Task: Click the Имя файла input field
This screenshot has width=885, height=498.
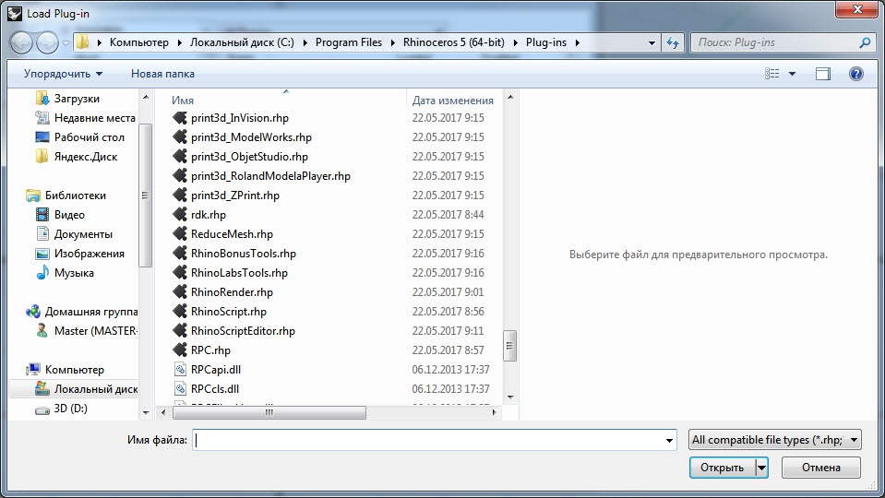Action: click(x=435, y=440)
